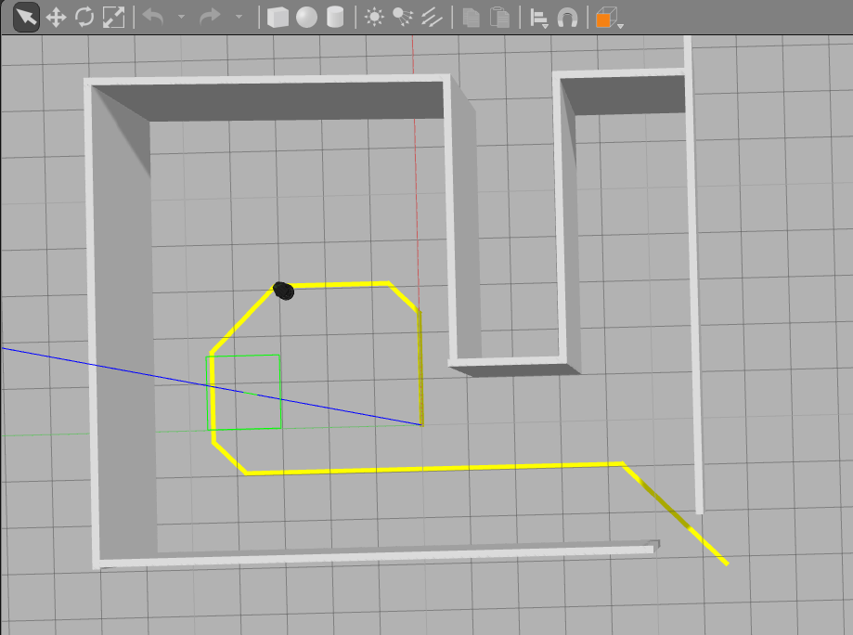This screenshot has height=635, width=853.
Task: Click the redo arrow
Action: click(x=210, y=18)
